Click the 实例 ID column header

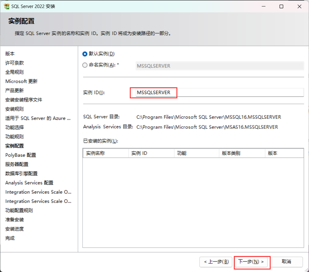coord(151,153)
